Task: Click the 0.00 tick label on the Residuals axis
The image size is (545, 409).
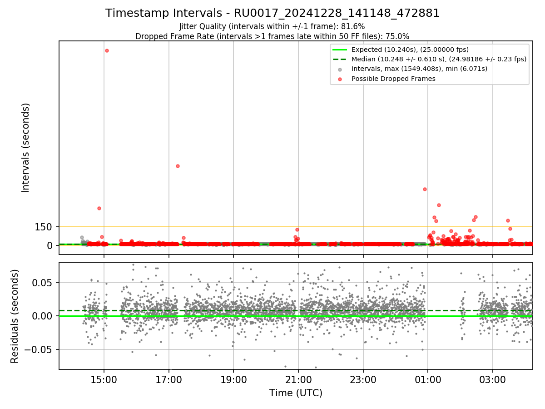Action: pyautogui.click(x=43, y=316)
